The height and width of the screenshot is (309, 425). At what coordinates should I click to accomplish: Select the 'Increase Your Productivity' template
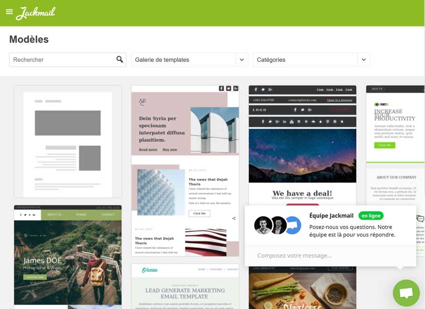pos(395,146)
